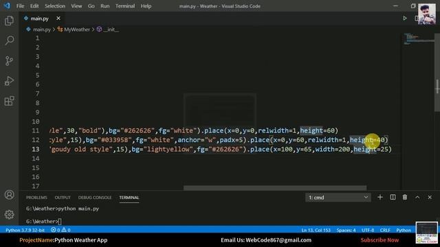This screenshot has width=440, height=247.
Task: Open the Manage gear icon
Action: (9, 215)
